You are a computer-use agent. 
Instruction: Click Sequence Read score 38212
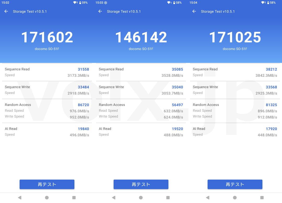(271, 69)
